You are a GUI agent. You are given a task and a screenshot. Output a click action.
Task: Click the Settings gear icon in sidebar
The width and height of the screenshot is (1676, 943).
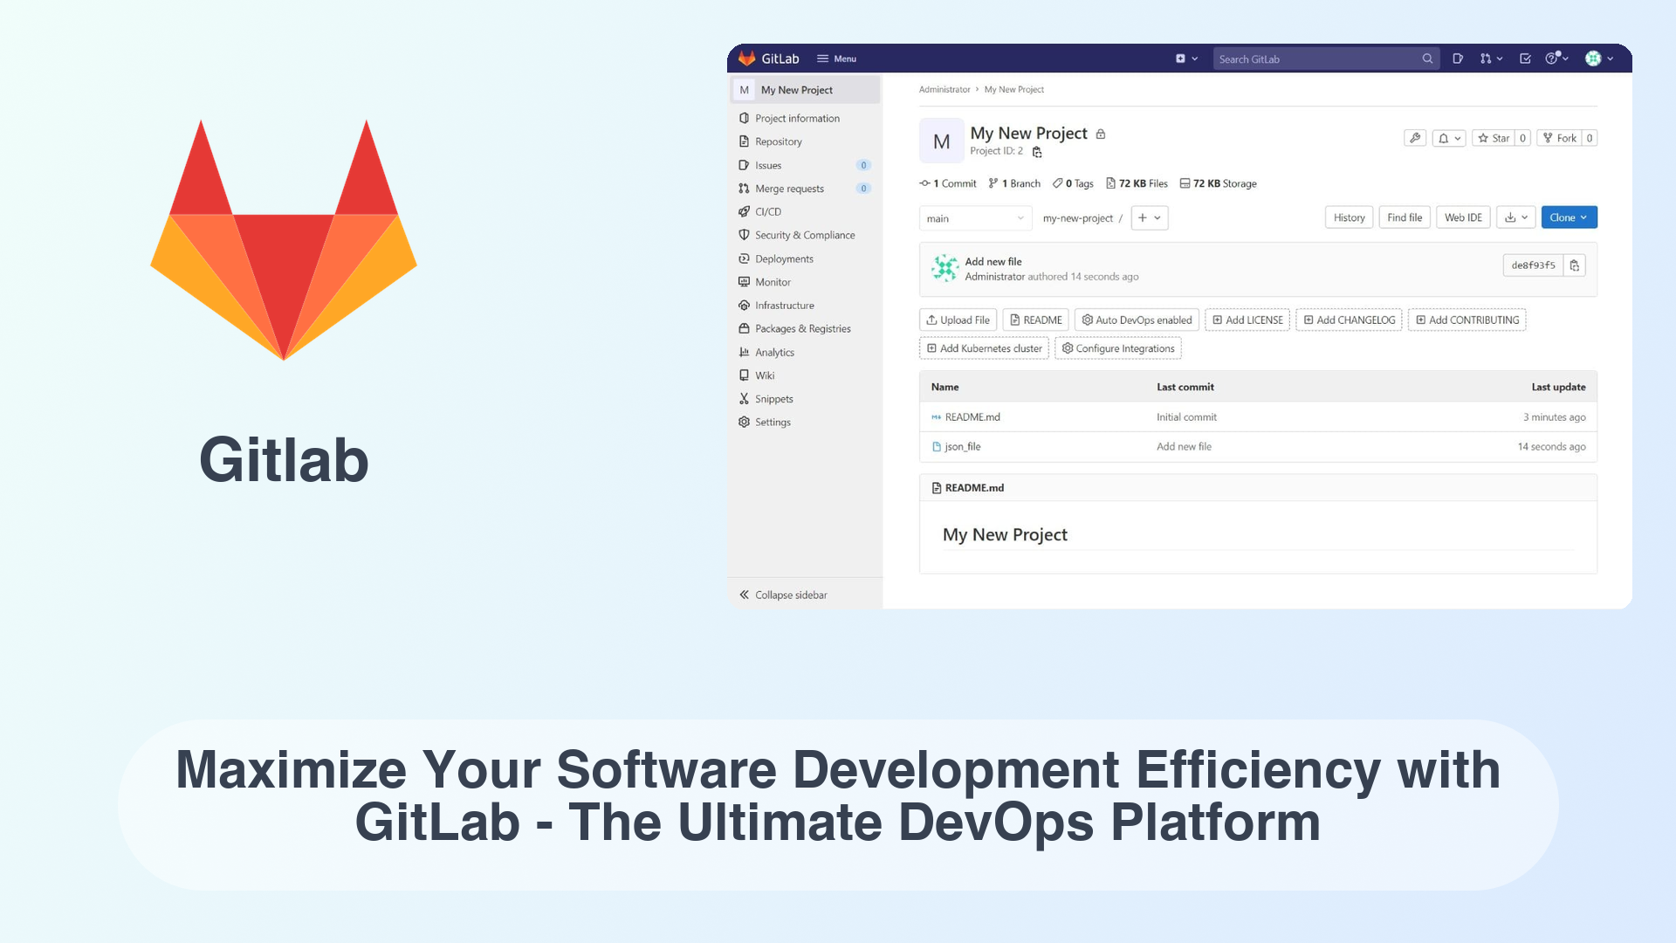744,422
